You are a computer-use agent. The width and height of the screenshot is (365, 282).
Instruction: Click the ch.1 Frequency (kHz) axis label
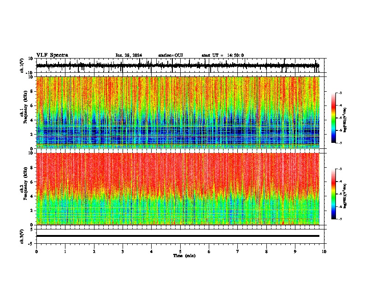pyautogui.click(x=24, y=107)
